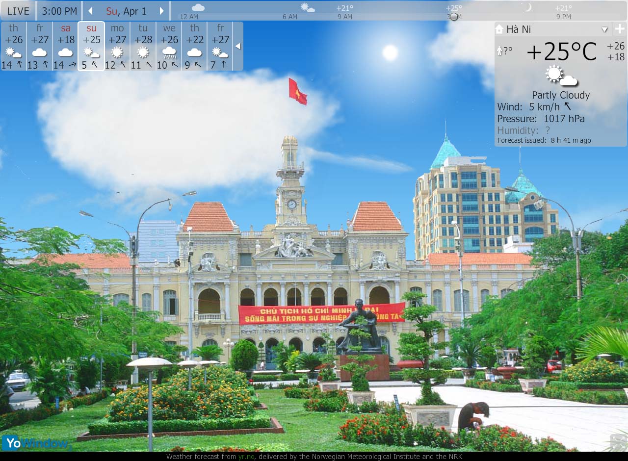Toggle LIVE mode
628x461 pixels.
coord(18,11)
